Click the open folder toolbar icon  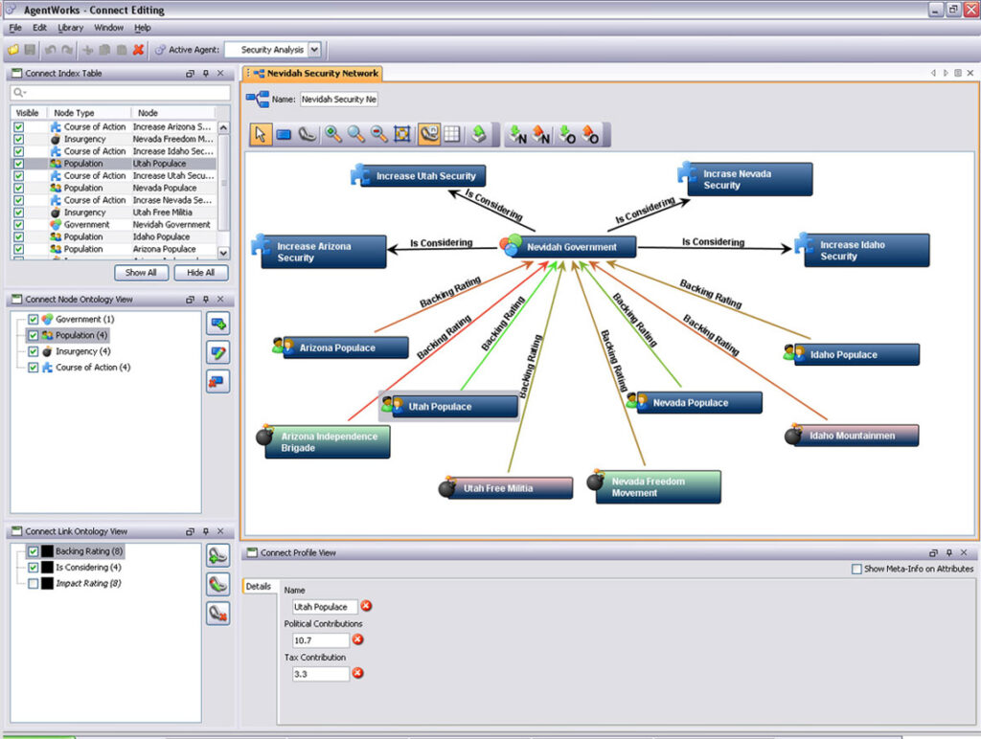[13, 50]
